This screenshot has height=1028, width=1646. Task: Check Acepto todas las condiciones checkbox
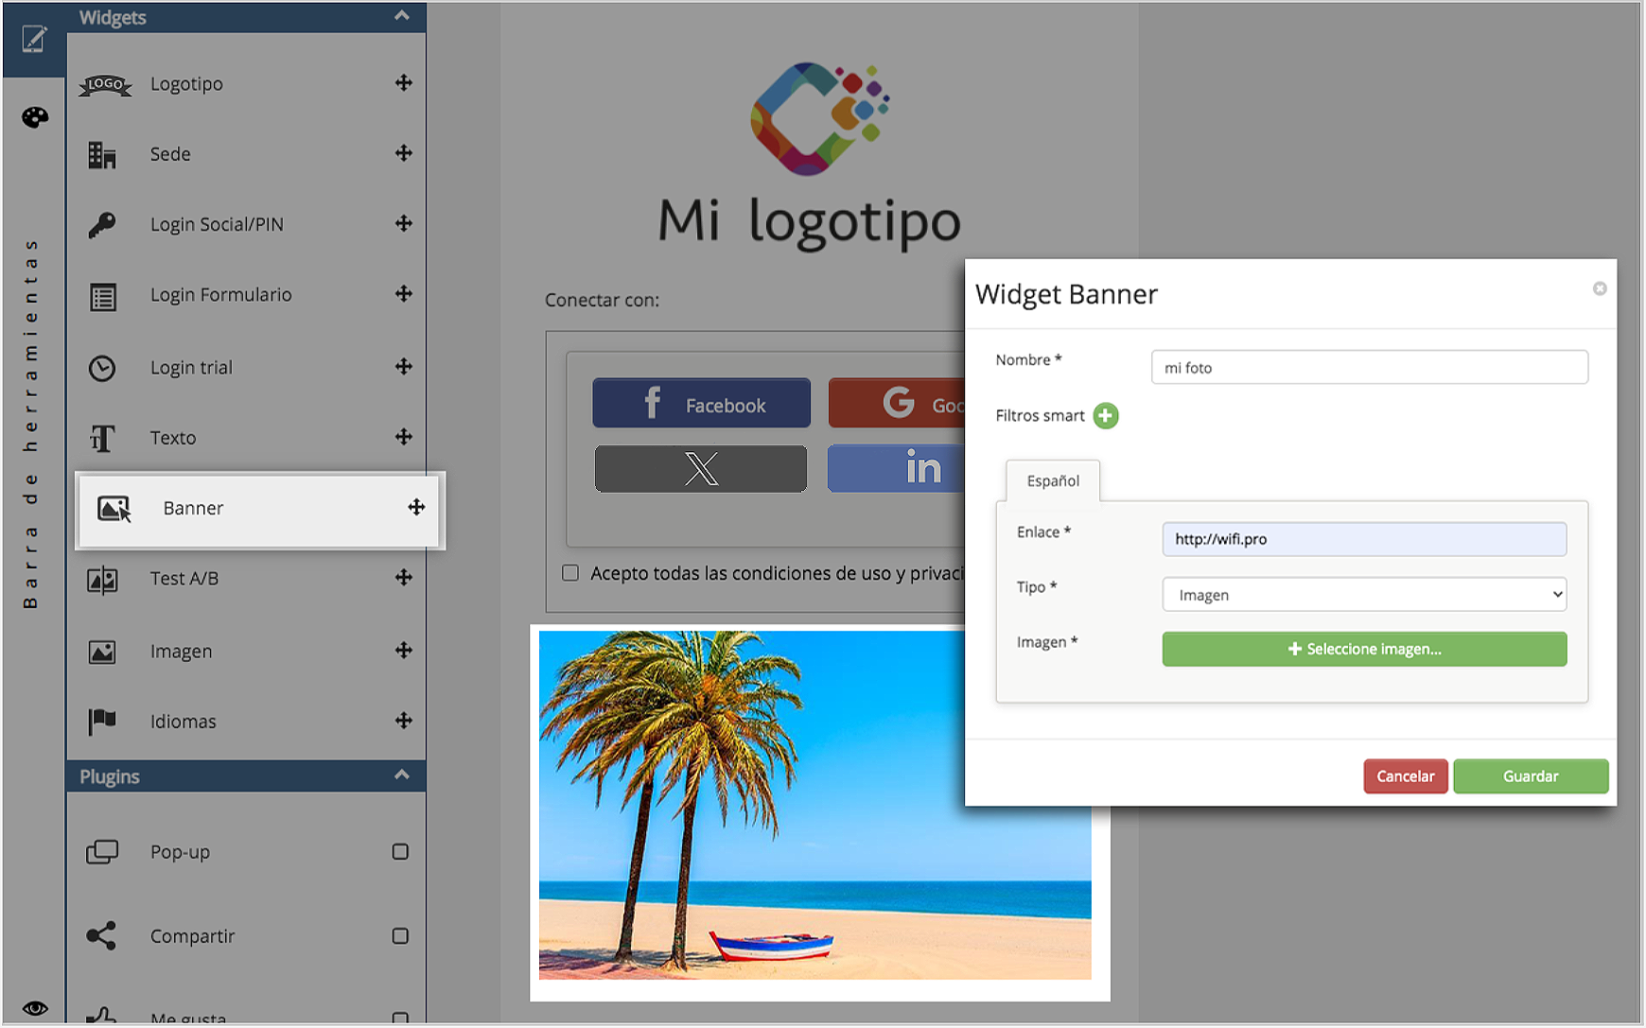pyautogui.click(x=570, y=573)
